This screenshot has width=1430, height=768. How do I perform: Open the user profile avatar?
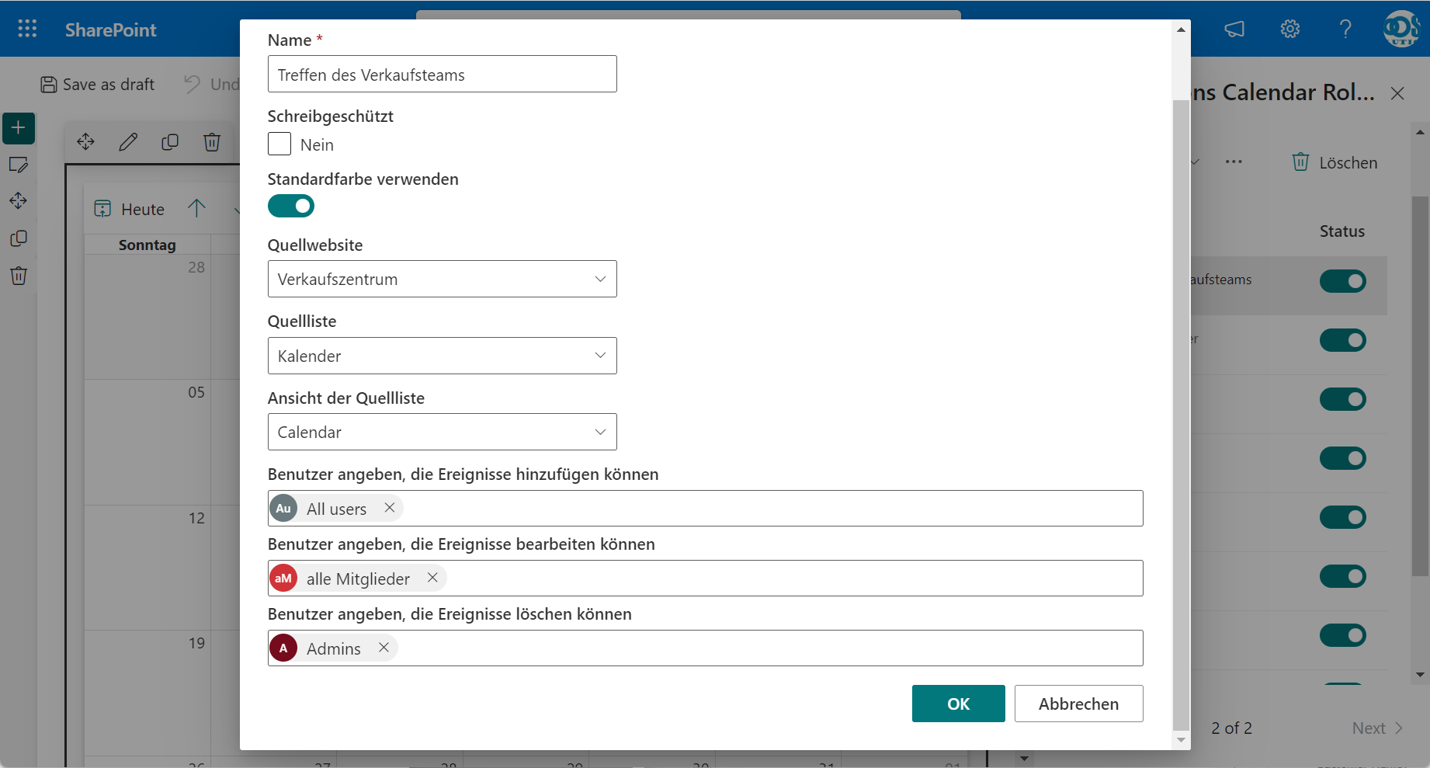[1400, 29]
